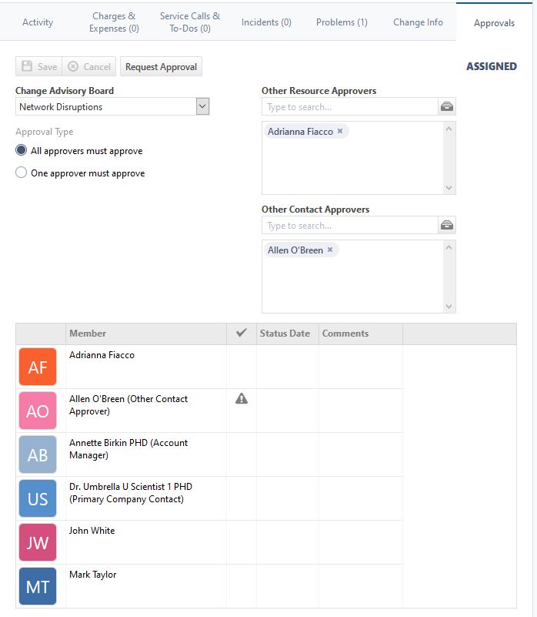Click warning icon in Allen O'Breen row

coord(242,398)
